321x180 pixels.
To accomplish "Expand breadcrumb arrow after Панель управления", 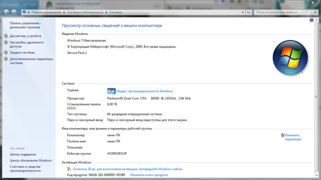I will [x=64, y=12].
